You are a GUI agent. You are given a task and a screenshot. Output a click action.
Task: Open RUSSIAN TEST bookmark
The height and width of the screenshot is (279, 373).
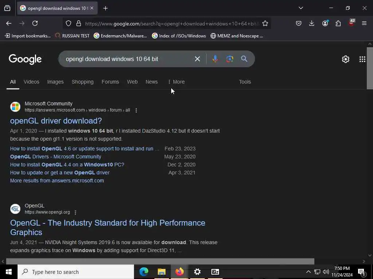(x=72, y=36)
